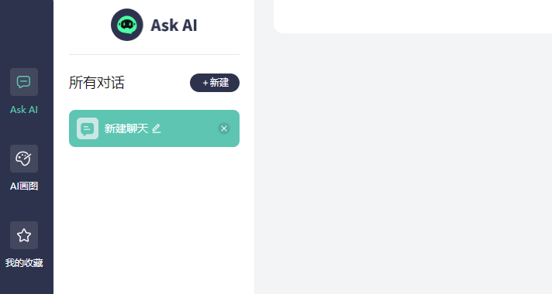The image size is (552, 294).
Task: Open the AI画图 palette icon
Action: pyautogui.click(x=24, y=159)
